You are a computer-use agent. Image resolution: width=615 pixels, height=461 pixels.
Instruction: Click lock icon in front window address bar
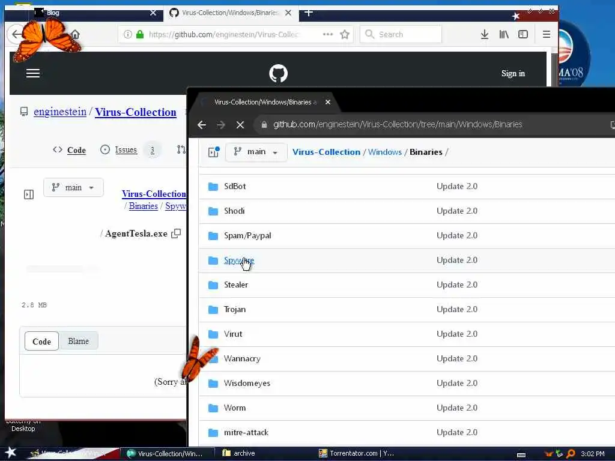click(x=264, y=125)
